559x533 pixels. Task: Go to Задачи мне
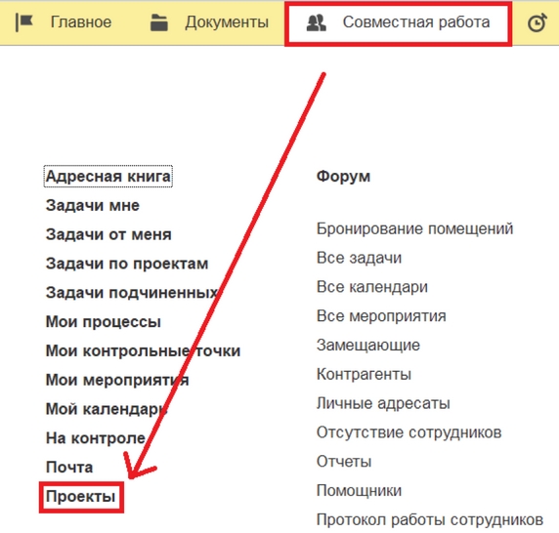pyautogui.click(x=92, y=205)
